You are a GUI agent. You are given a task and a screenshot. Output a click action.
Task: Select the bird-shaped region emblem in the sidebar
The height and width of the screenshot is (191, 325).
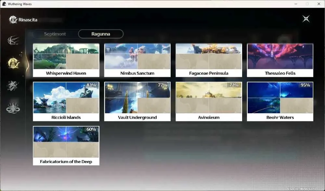13,40
